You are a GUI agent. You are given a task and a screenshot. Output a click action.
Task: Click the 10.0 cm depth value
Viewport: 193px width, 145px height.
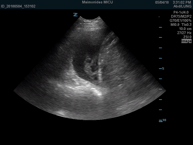pos(185,28)
